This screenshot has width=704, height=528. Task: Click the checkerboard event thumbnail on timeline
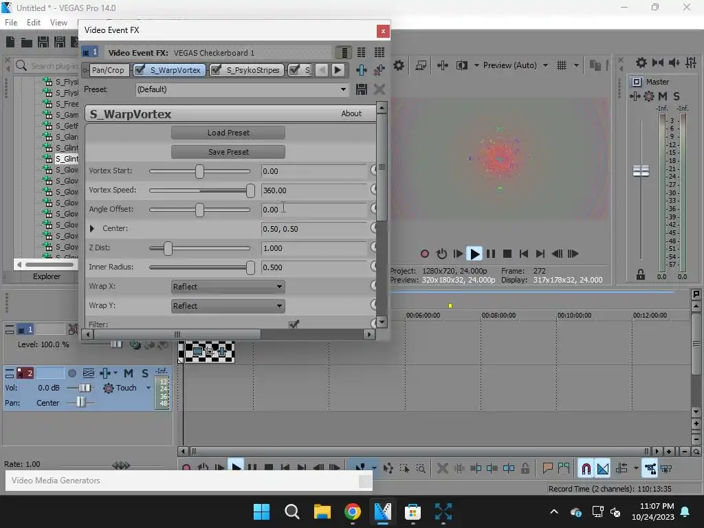pos(206,352)
